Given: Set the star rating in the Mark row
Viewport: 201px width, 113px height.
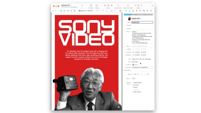Looking at the screenshot, I should pos(143,74).
